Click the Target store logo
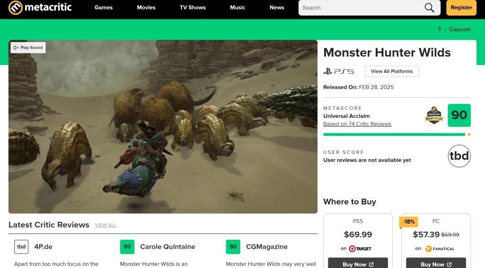The height and width of the screenshot is (268, 485). click(x=360, y=249)
